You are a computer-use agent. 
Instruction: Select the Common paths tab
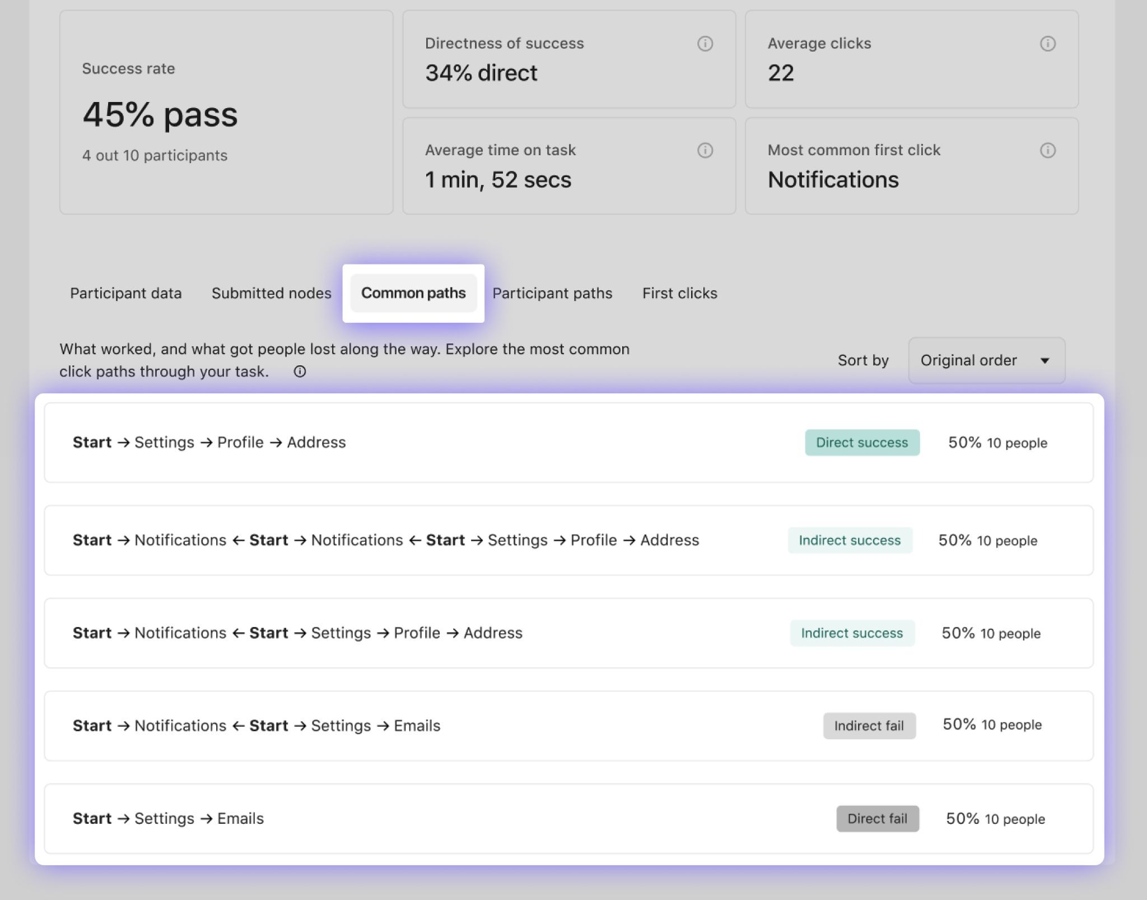413,293
